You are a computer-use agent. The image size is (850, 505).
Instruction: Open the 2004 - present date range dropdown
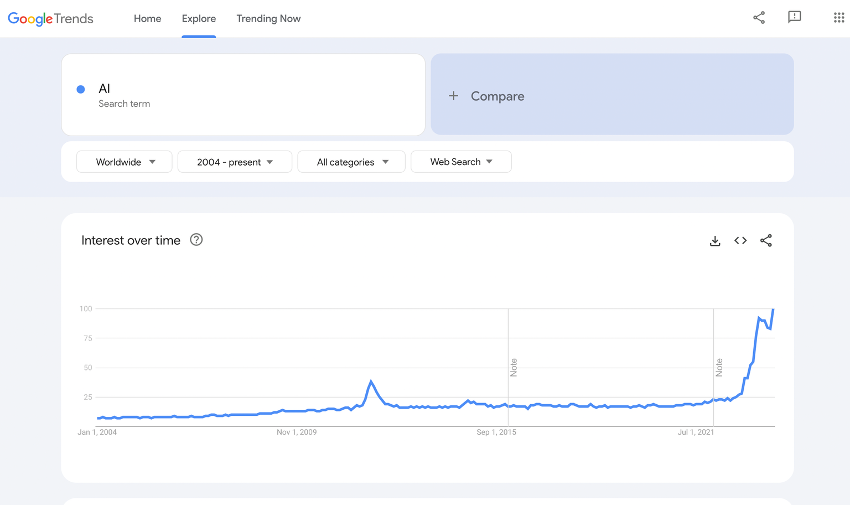pyautogui.click(x=235, y=162)
